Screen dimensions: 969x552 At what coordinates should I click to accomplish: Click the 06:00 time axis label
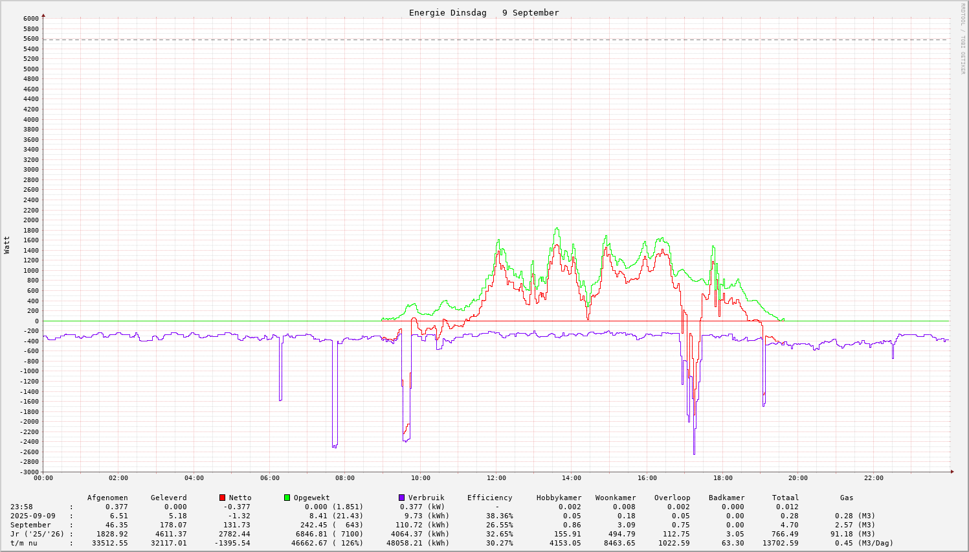pyautogui.click(x=269, y=478)
